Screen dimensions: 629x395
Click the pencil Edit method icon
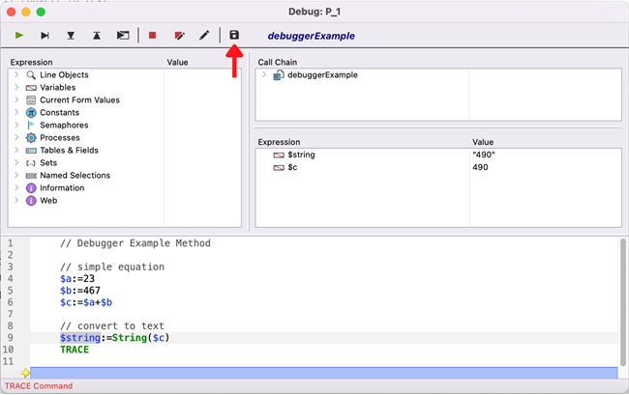click(204, 36)
